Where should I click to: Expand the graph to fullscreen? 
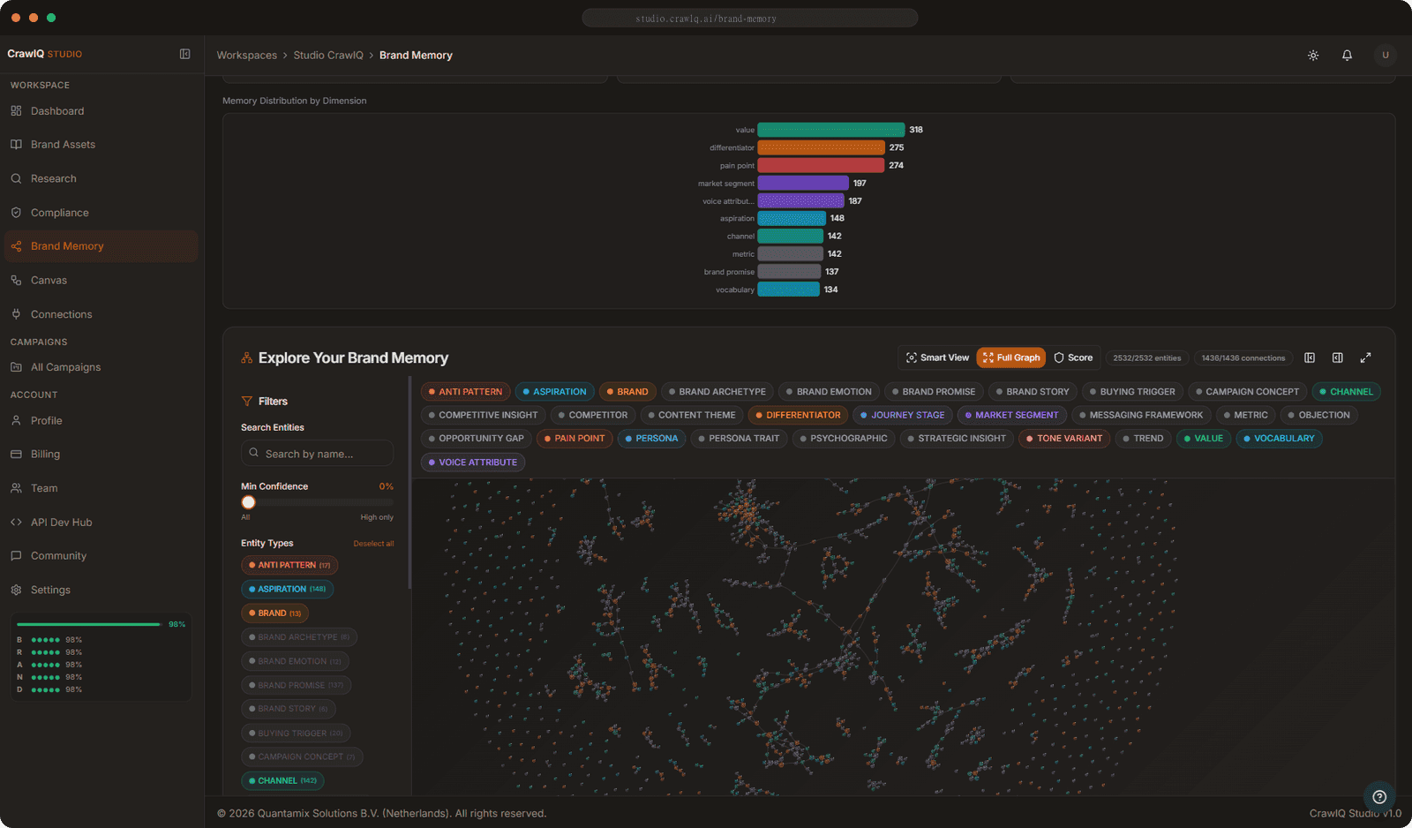click(x=1365, y=358)
